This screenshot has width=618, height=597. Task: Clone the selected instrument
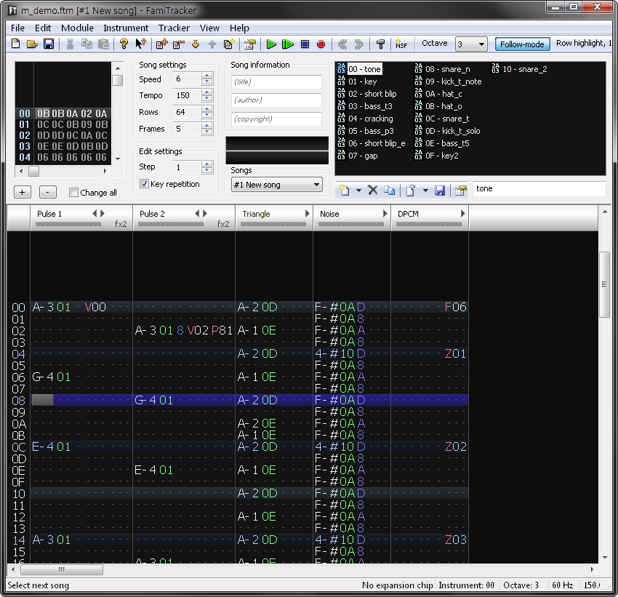[x=390, y=189]
